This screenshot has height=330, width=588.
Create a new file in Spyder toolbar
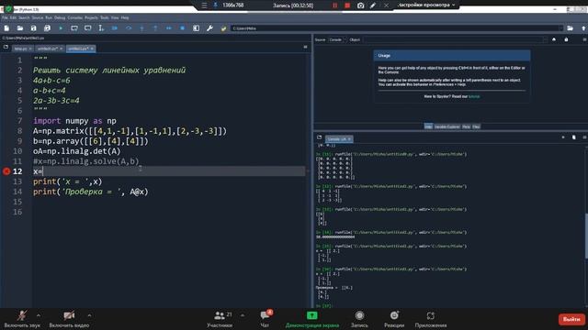pyautogui.click(x=6, y=28)
